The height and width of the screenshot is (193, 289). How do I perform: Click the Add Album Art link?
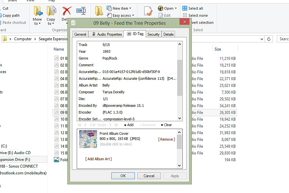[99, 159]
